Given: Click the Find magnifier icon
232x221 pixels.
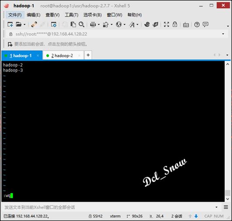Looking at the screenshot, I should pos(82,24).
